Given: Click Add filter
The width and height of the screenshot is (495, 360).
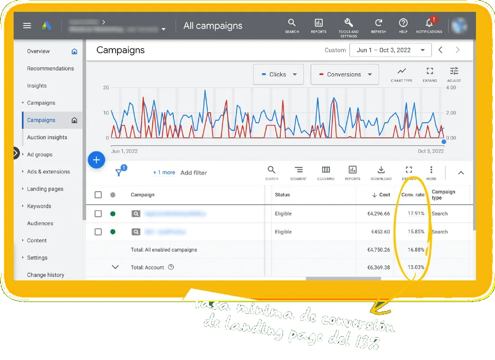Looking at the screenshot, I should 193,173.
